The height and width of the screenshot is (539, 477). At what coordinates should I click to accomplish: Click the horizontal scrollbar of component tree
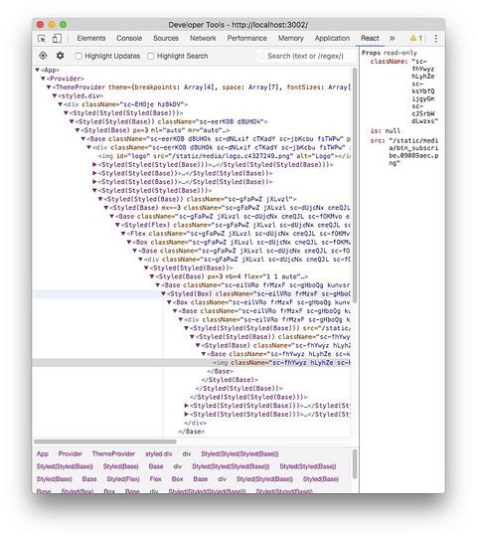pos(105,442)
